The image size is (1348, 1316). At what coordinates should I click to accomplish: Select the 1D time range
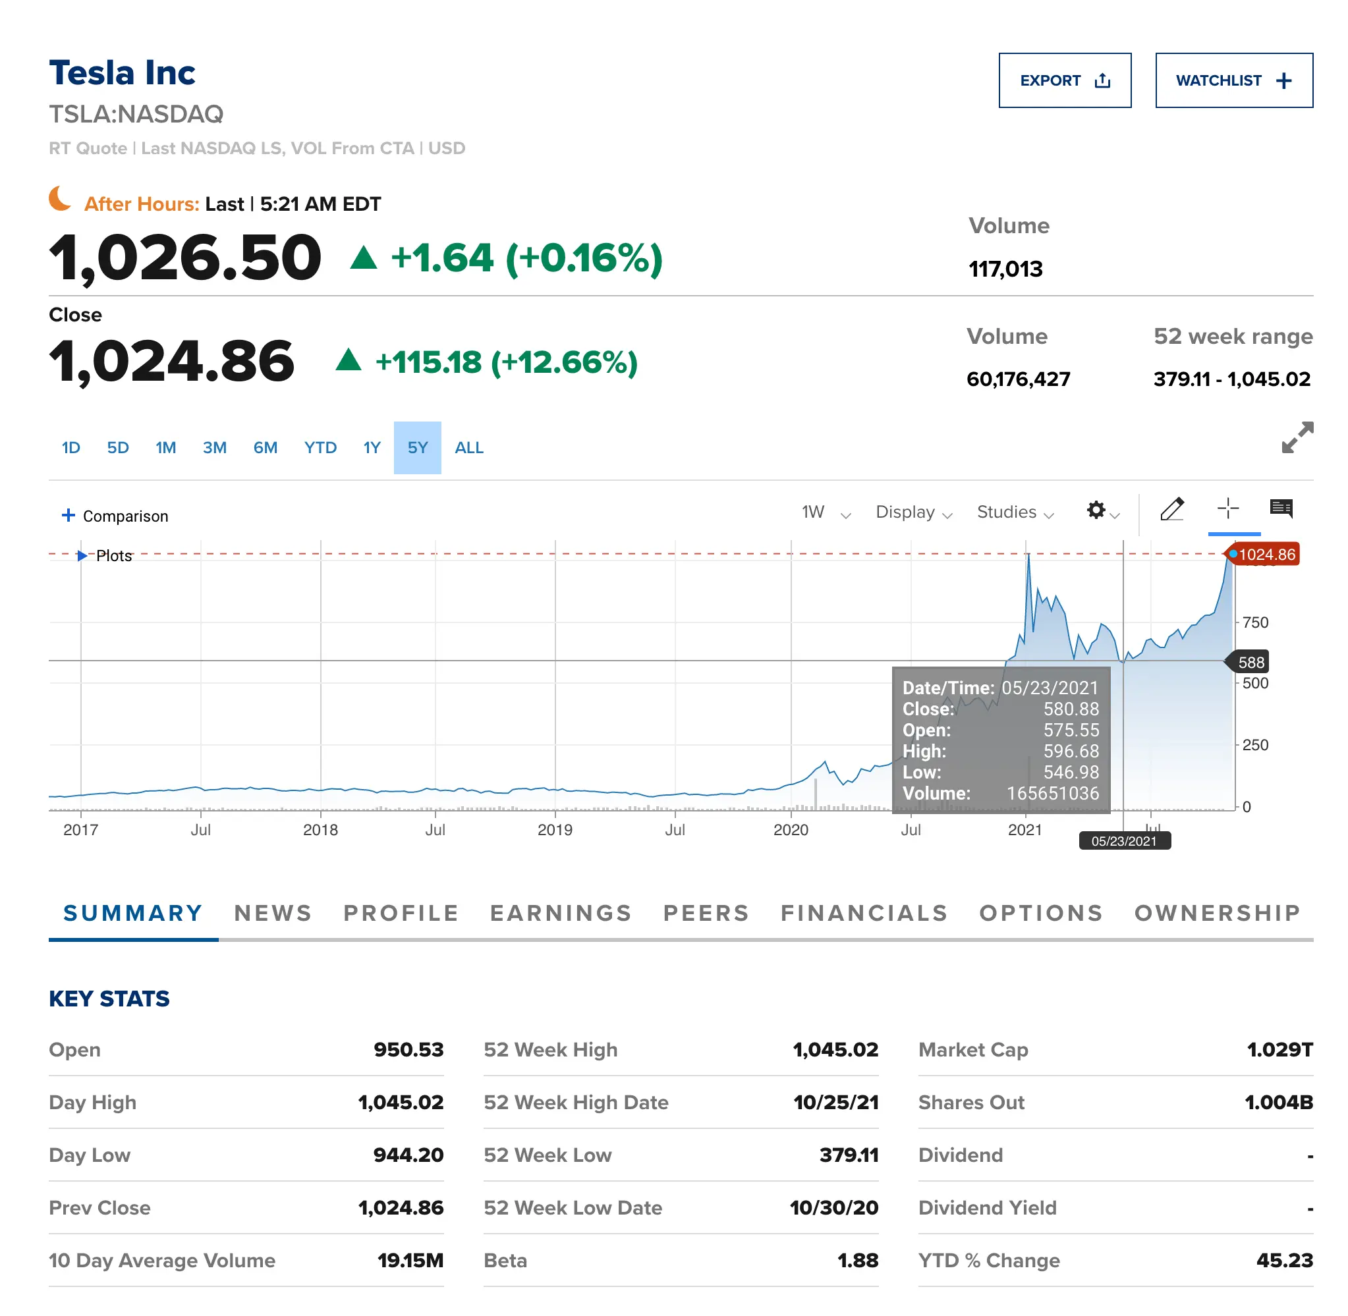tap(70, 448)
